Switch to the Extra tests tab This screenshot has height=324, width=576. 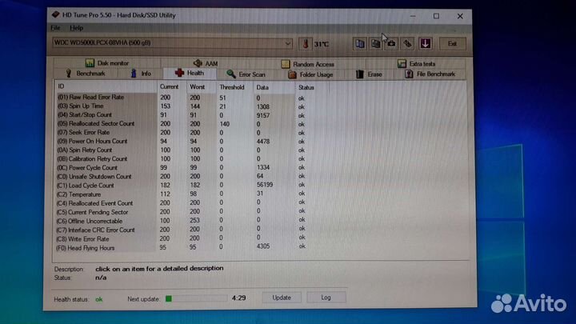click(417, 64)
